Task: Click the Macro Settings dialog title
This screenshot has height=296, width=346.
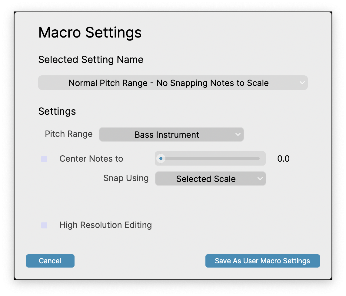Action: tap(90, 32)
